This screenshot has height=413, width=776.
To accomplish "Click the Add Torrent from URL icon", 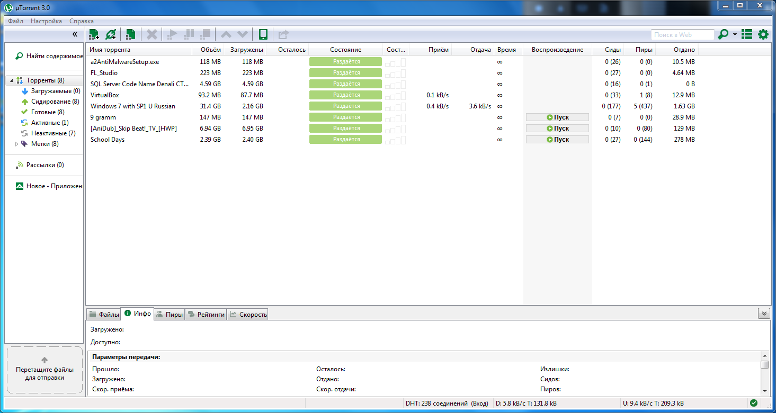I will pos(111,34).
